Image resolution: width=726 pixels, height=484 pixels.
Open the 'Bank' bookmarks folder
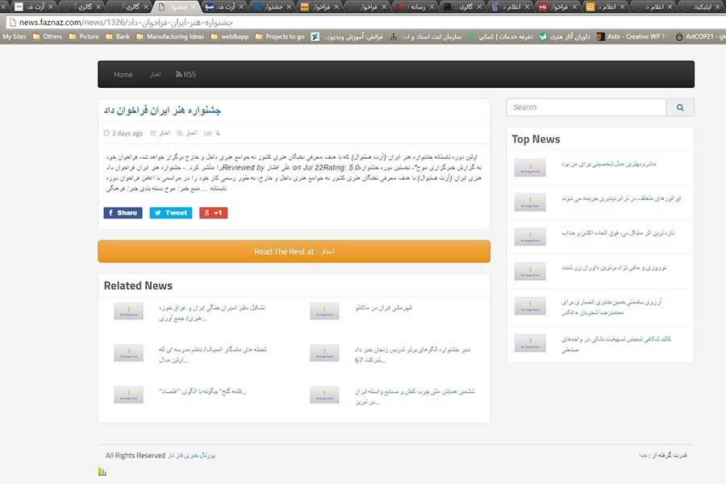point(117,36)
